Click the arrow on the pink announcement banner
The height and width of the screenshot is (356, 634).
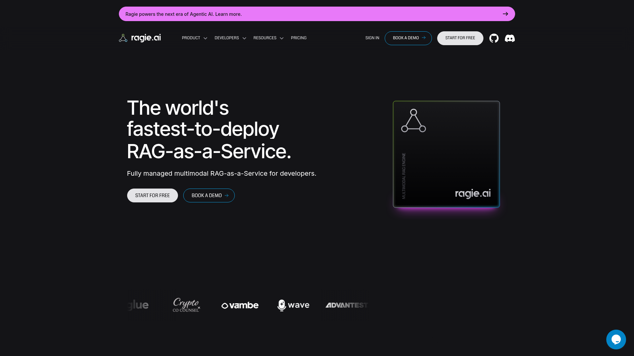point(505,14)
